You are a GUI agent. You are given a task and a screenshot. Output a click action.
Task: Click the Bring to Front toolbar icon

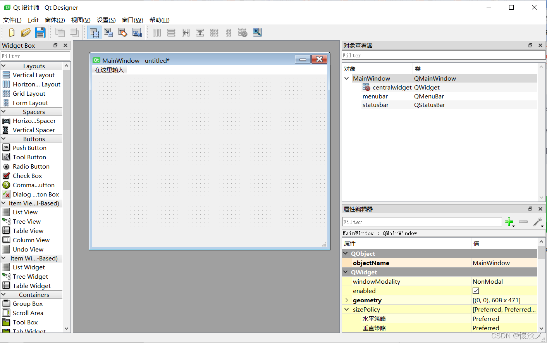(74, 33)
